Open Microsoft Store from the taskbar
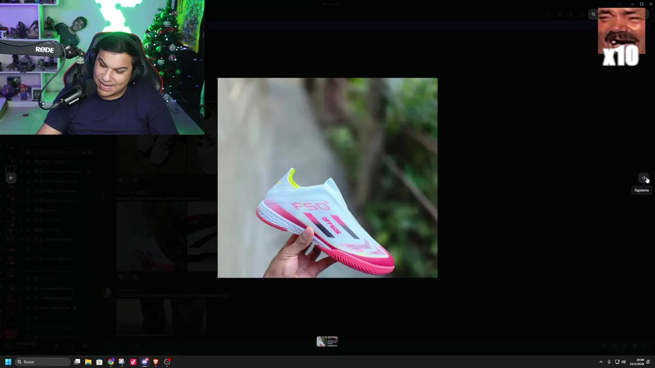 [x=99, y=362]
